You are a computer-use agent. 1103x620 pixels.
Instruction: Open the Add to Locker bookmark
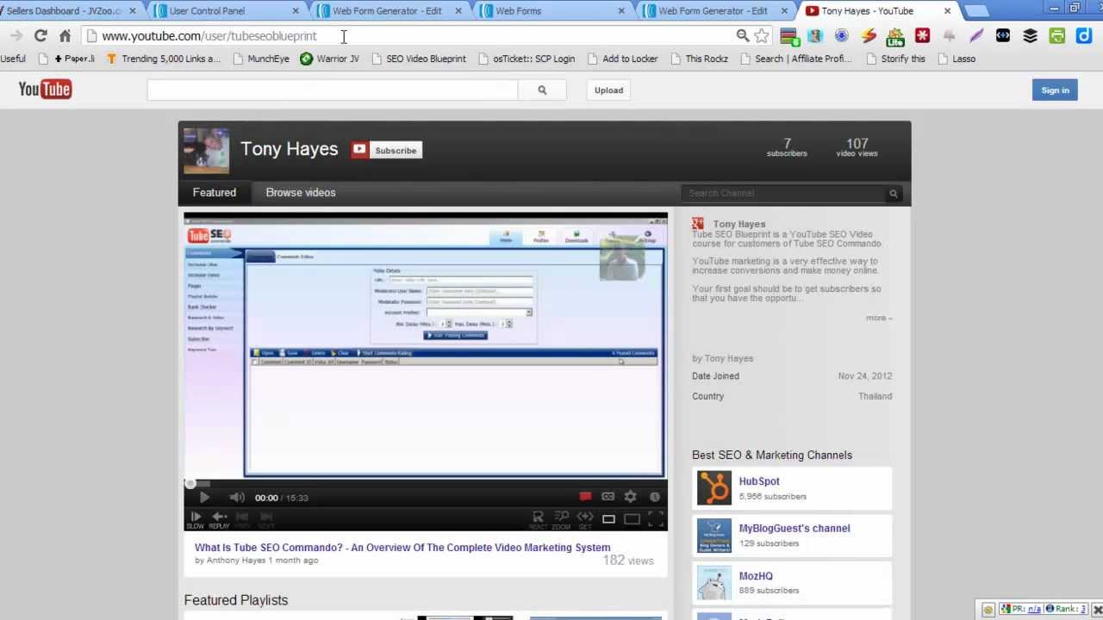[623, 59]
